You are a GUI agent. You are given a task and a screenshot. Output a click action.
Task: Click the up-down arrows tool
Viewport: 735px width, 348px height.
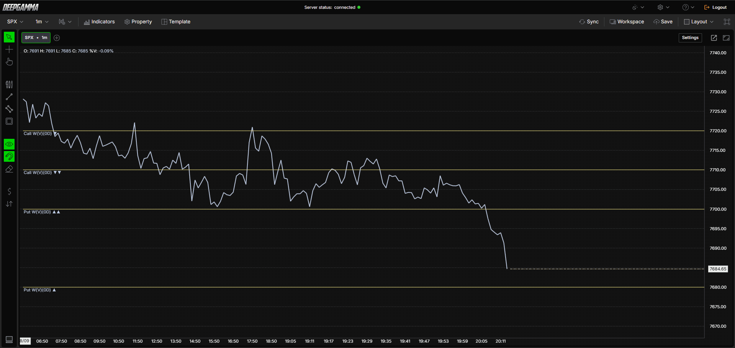[x=9, y=204]
